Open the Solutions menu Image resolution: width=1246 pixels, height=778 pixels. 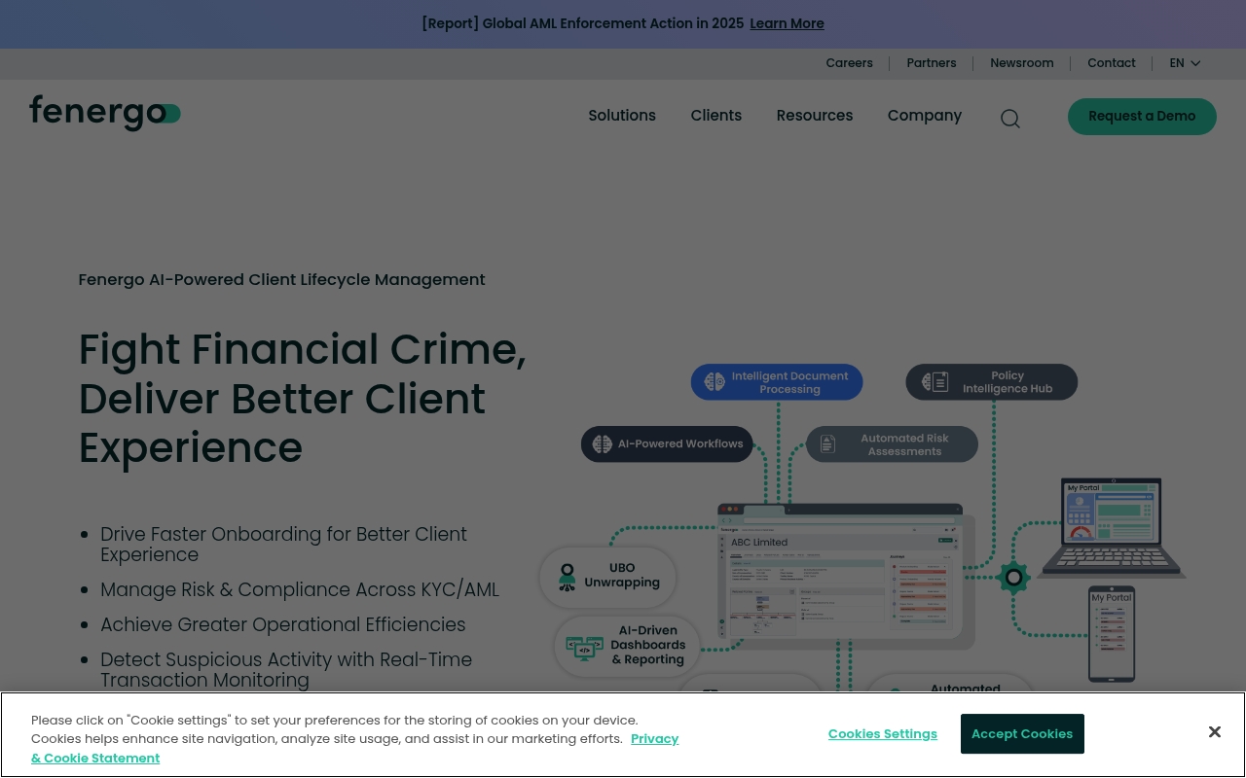pyautogui.click(x=622, y=116)
